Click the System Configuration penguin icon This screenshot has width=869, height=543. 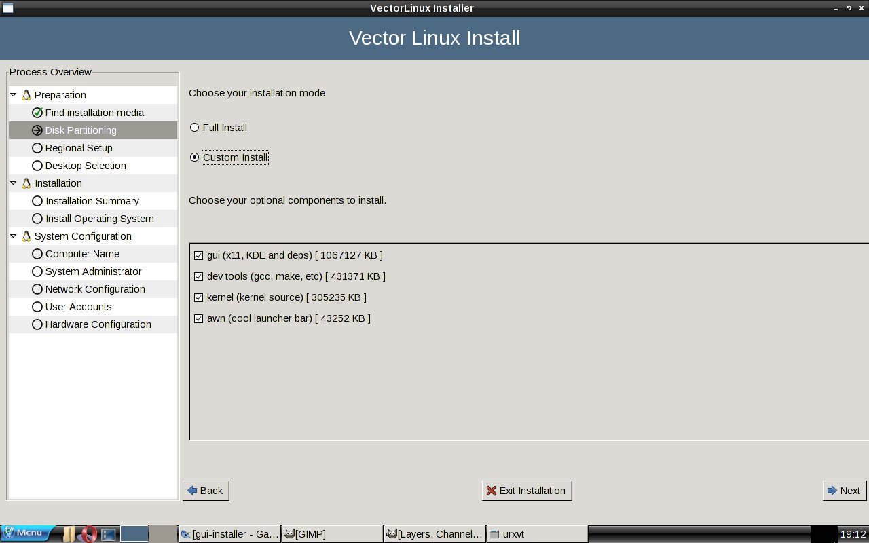click(x=26, y=236)
